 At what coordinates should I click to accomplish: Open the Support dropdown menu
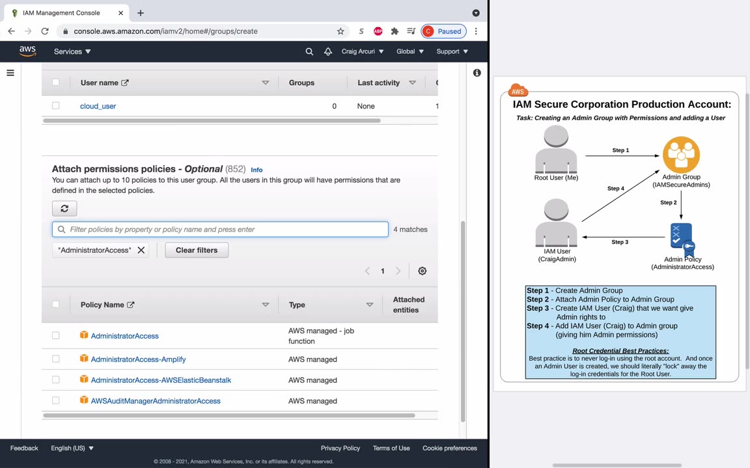452,51
